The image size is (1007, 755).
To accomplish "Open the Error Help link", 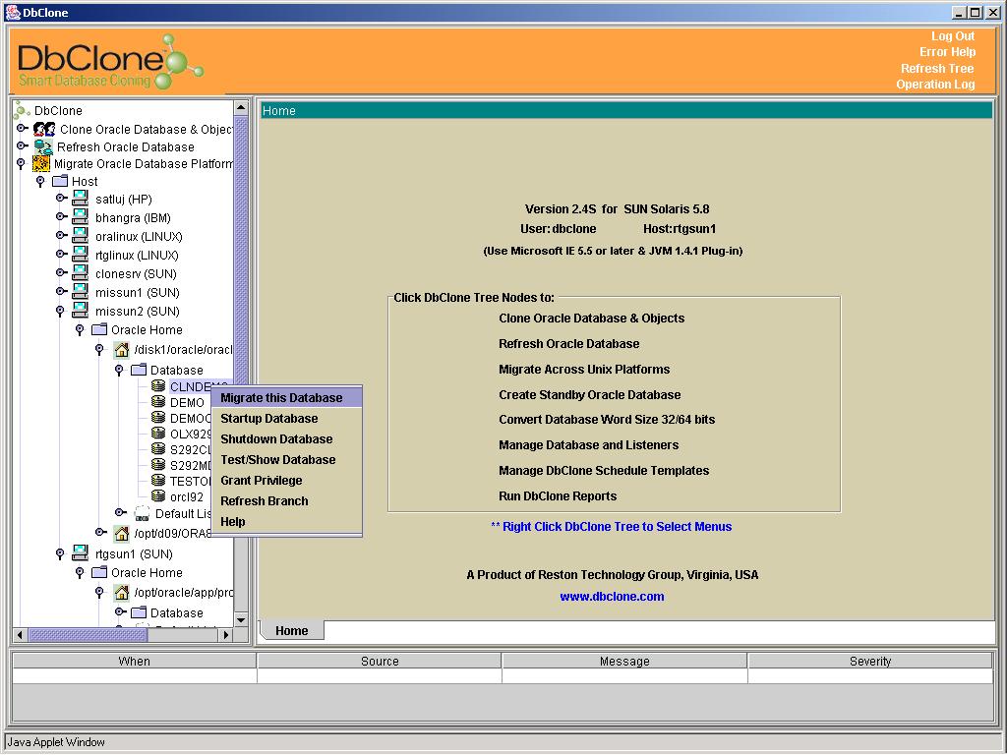I will (x=947, y=52).
